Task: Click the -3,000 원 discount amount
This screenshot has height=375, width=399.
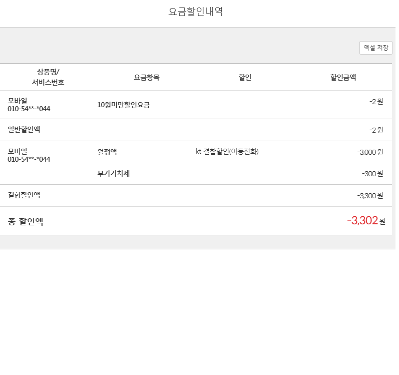Action: point(370,152)
